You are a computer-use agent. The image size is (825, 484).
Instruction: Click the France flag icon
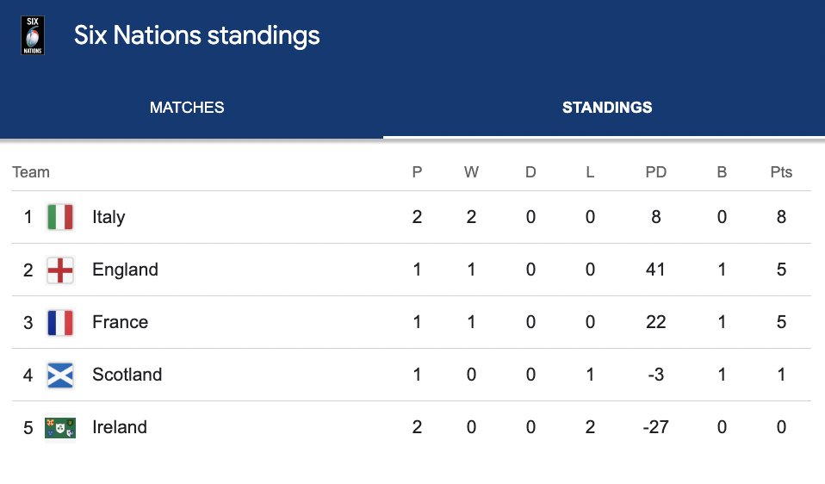[60, 322]
